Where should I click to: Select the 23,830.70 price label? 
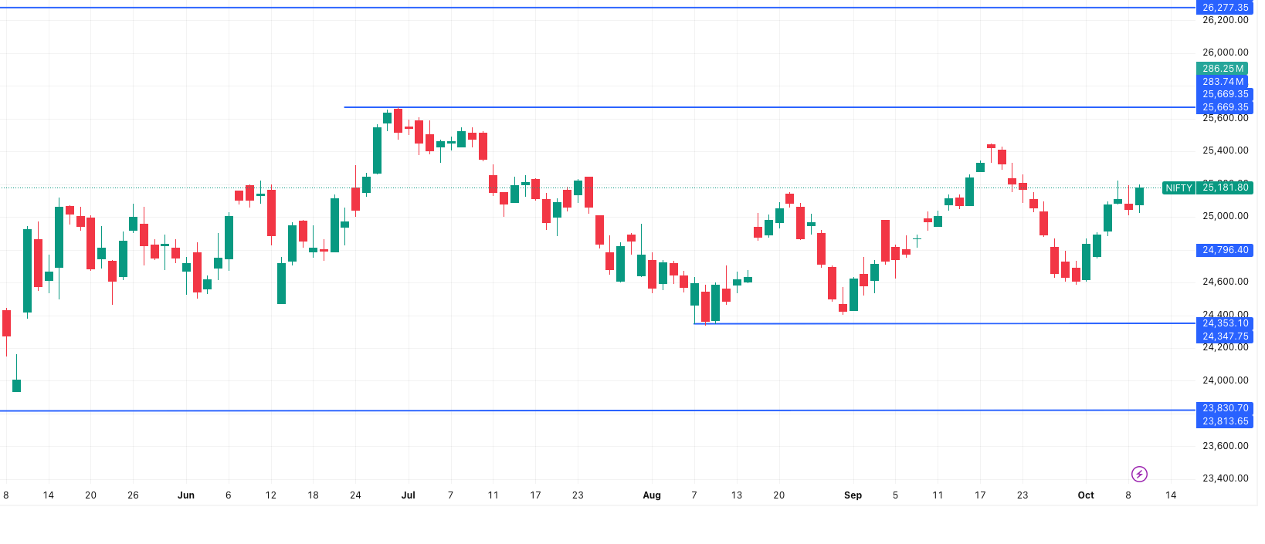(1225, 408)
